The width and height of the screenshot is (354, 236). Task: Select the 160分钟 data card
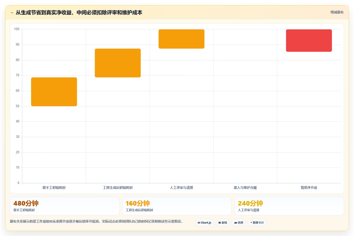click(x=177, y=206)
